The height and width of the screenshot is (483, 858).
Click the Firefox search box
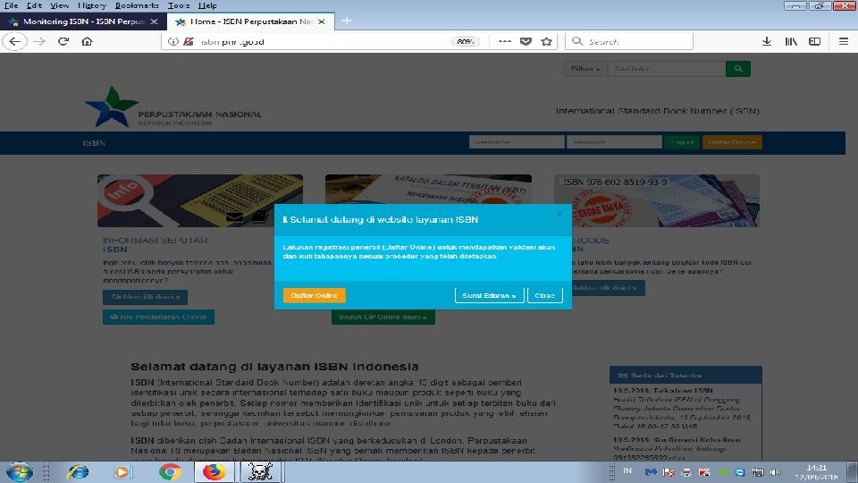(629, 41)
